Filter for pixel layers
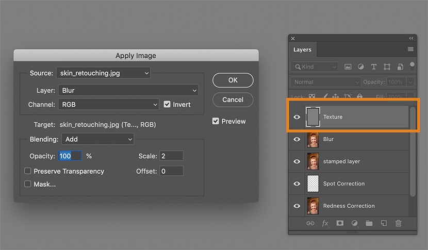The width and height of the screenshot is (428, 250). click(348, 67)
